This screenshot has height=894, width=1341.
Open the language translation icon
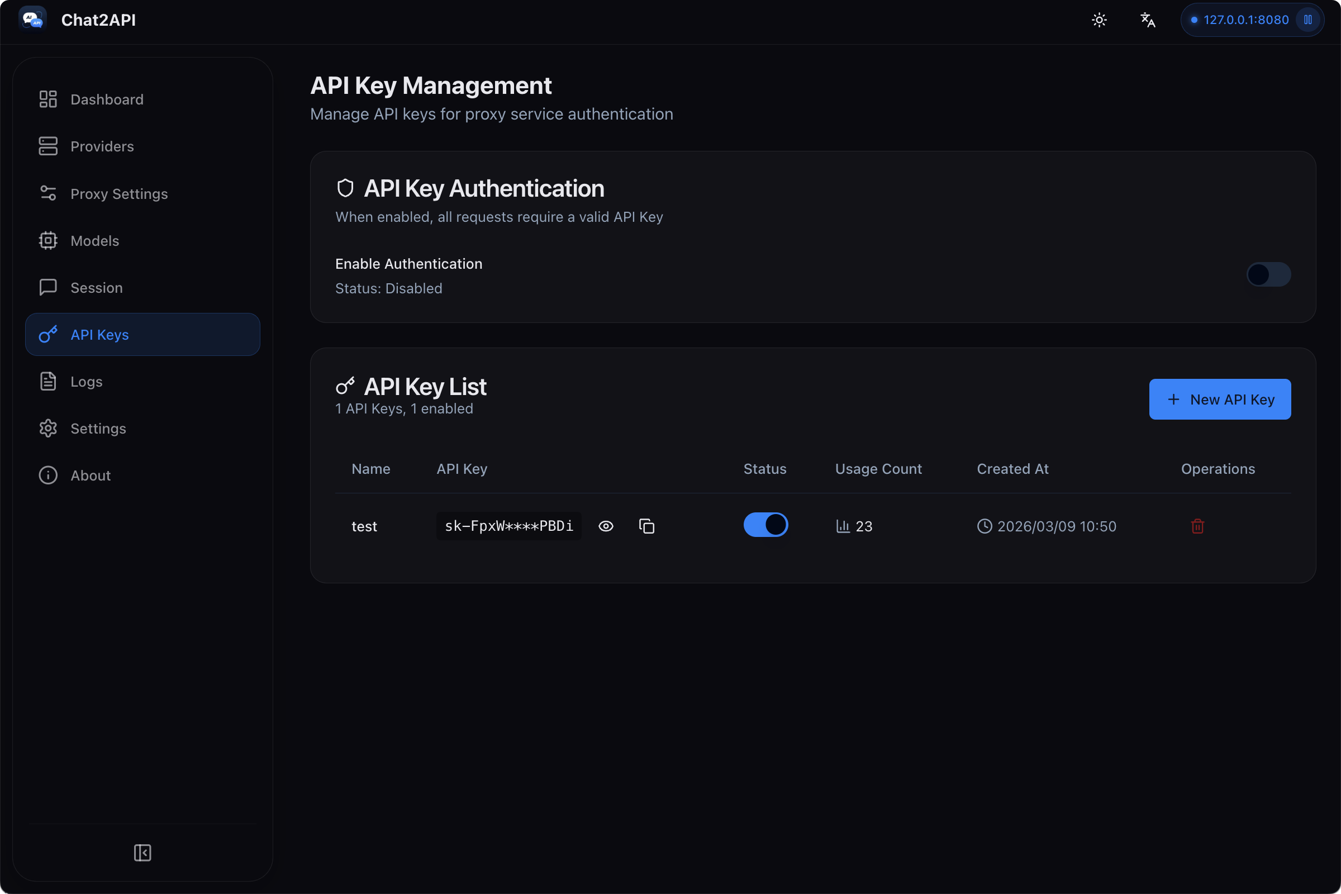tap(1147, 20)
